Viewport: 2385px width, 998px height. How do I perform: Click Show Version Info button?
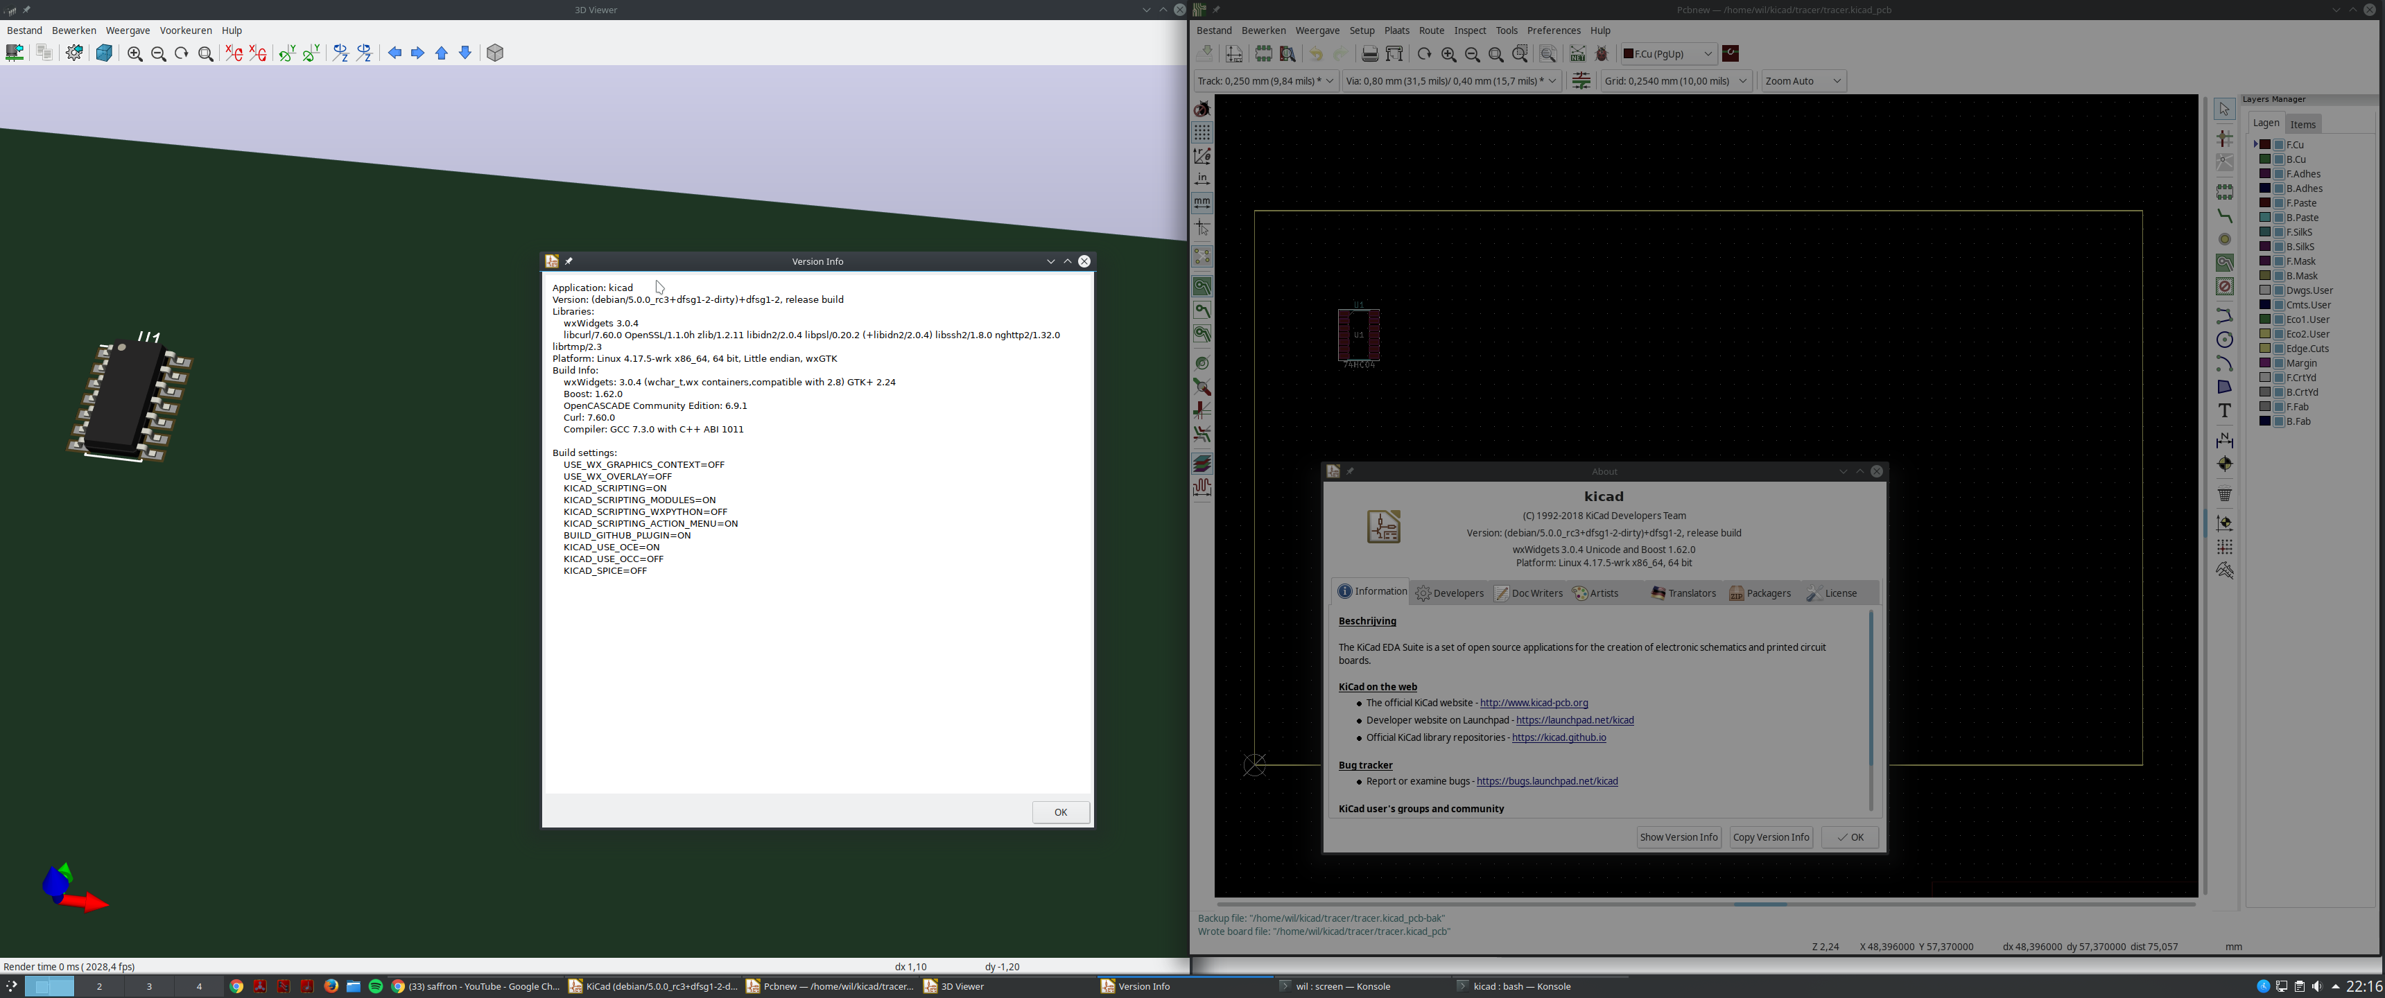pyautogui.click(x=1678, y=837)
